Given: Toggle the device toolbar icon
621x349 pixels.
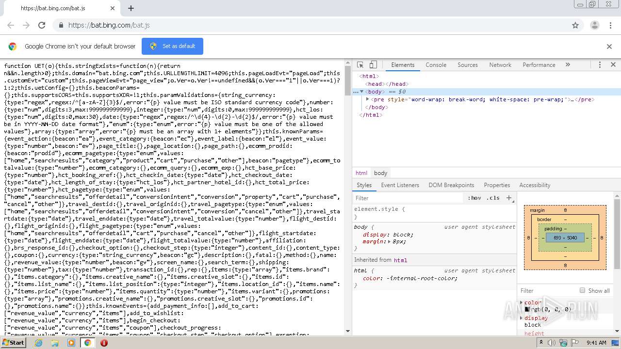Looking at the screenshot, I should (373, 65).
